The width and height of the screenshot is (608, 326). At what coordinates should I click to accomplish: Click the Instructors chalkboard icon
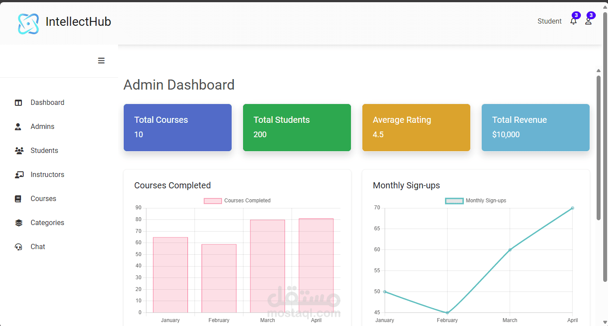pyautogui.click(x=19, y=175)
